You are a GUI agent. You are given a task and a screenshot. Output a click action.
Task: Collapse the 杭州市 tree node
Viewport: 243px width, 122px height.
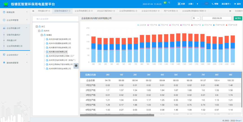click(x=39, y=31)
